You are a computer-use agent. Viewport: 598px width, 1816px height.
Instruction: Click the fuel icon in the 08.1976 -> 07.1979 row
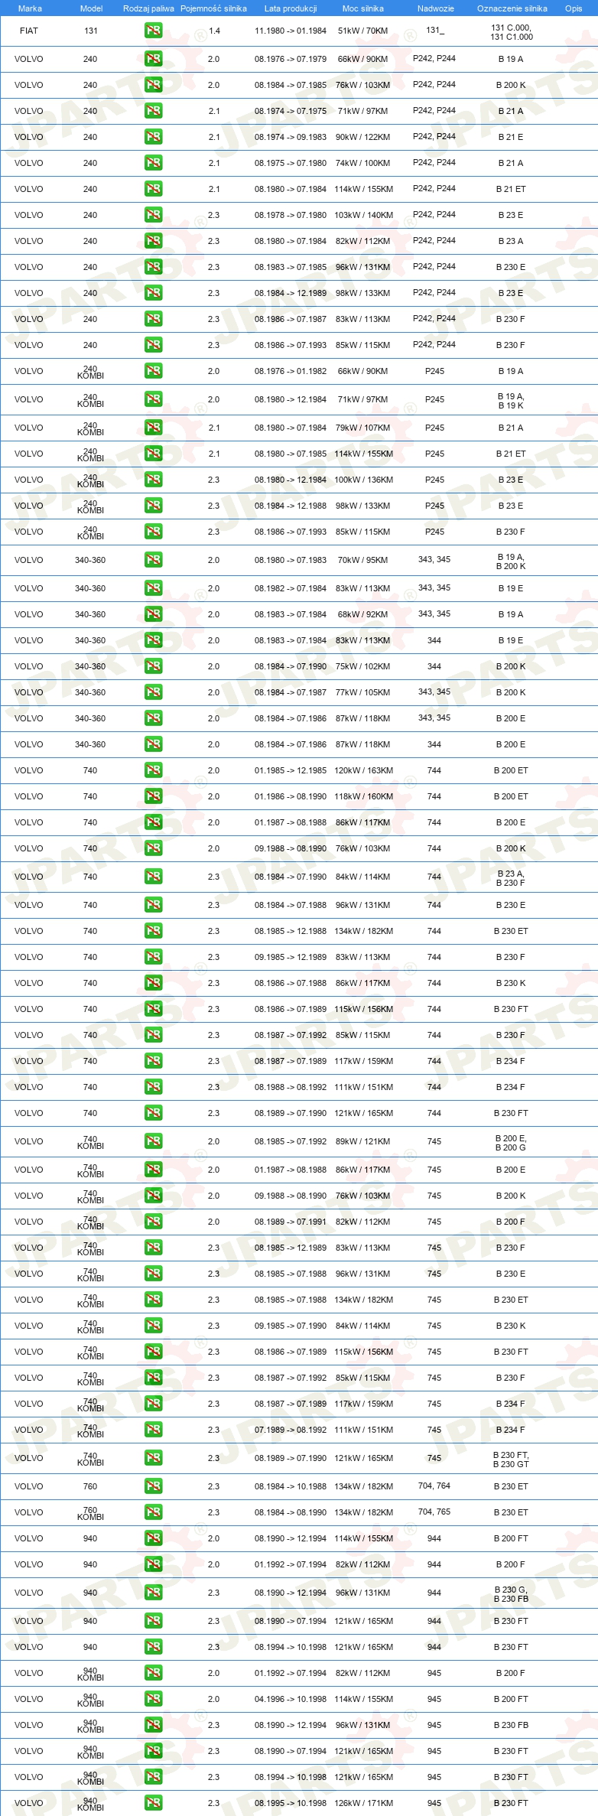point(153,59)
